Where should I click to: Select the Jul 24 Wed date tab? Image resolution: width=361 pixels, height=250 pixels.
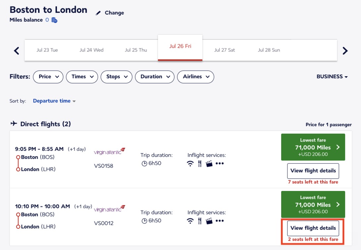[91, 50]
